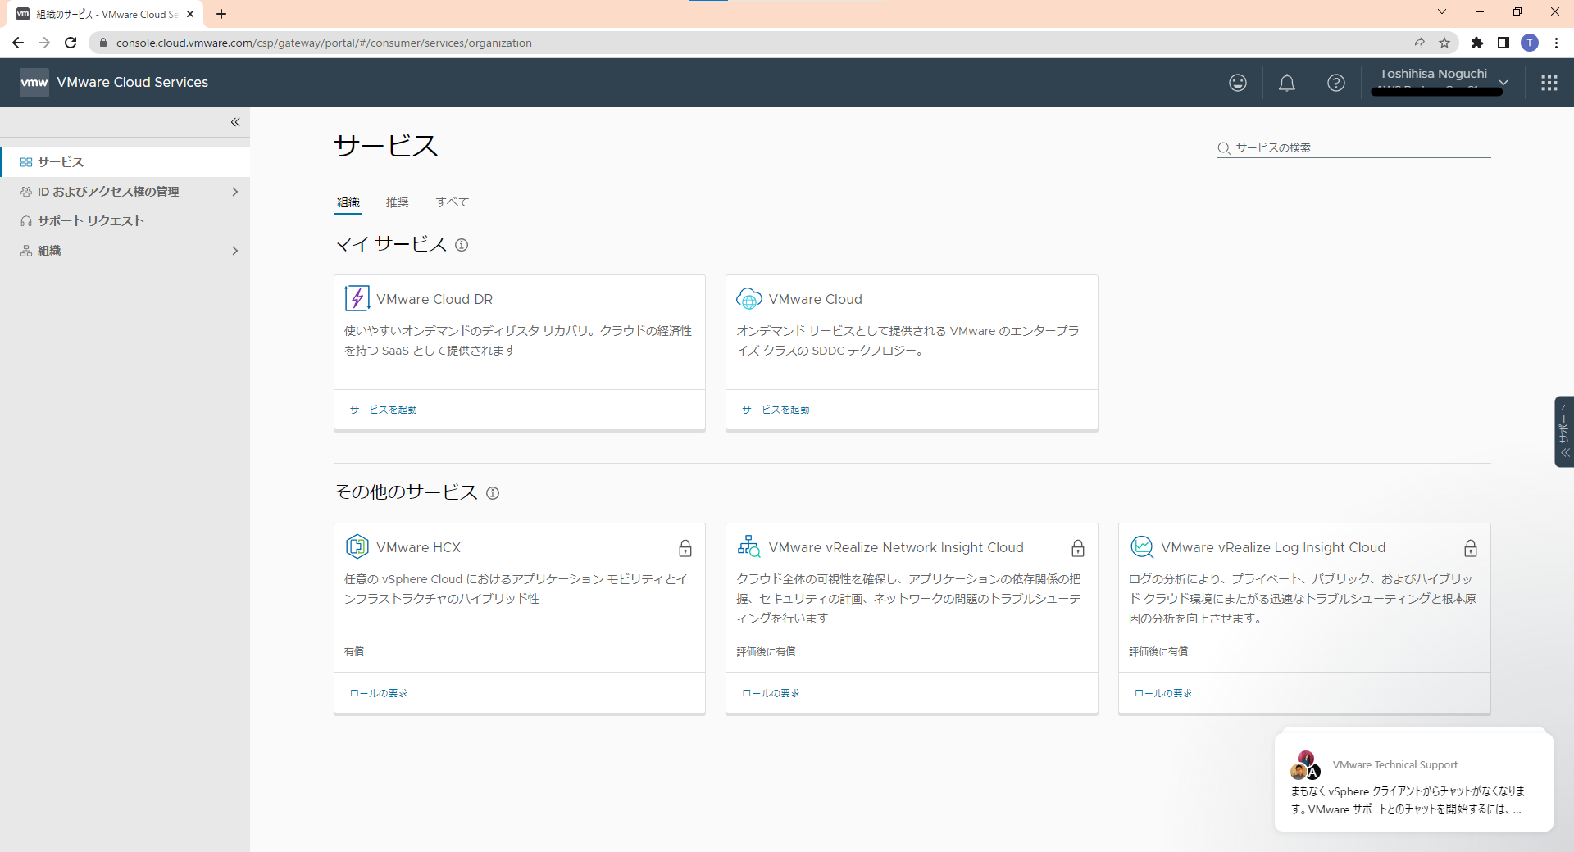Click the browser address bar URL

tap(324, 43)
